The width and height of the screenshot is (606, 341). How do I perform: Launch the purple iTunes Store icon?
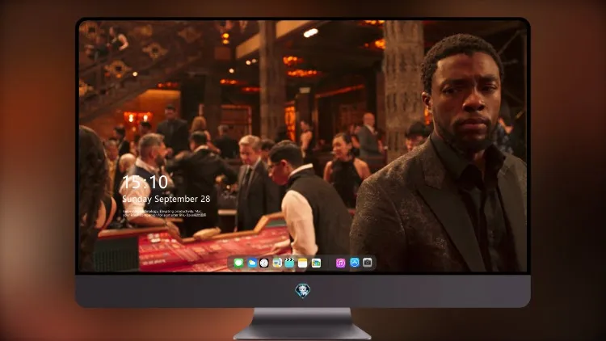tap(340, 263)
